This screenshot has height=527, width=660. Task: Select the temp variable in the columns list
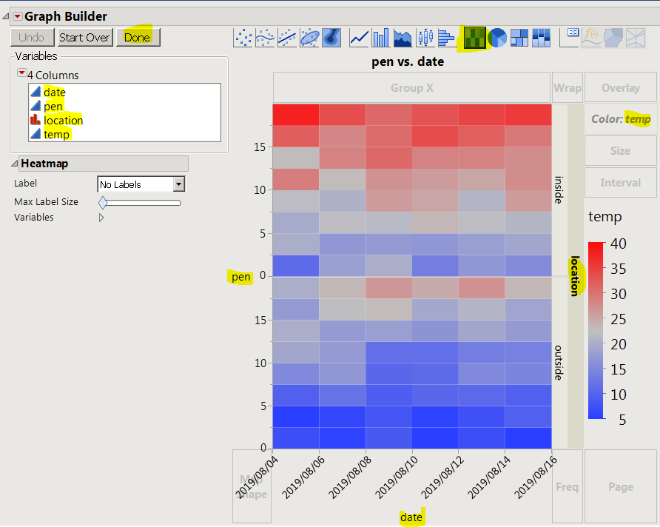tap(55, 134)
